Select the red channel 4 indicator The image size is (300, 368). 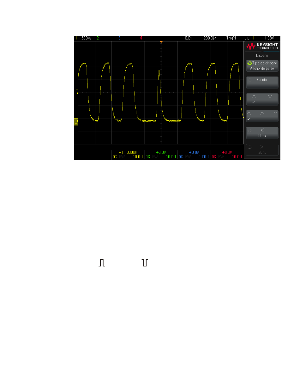[x=141, y=38]
